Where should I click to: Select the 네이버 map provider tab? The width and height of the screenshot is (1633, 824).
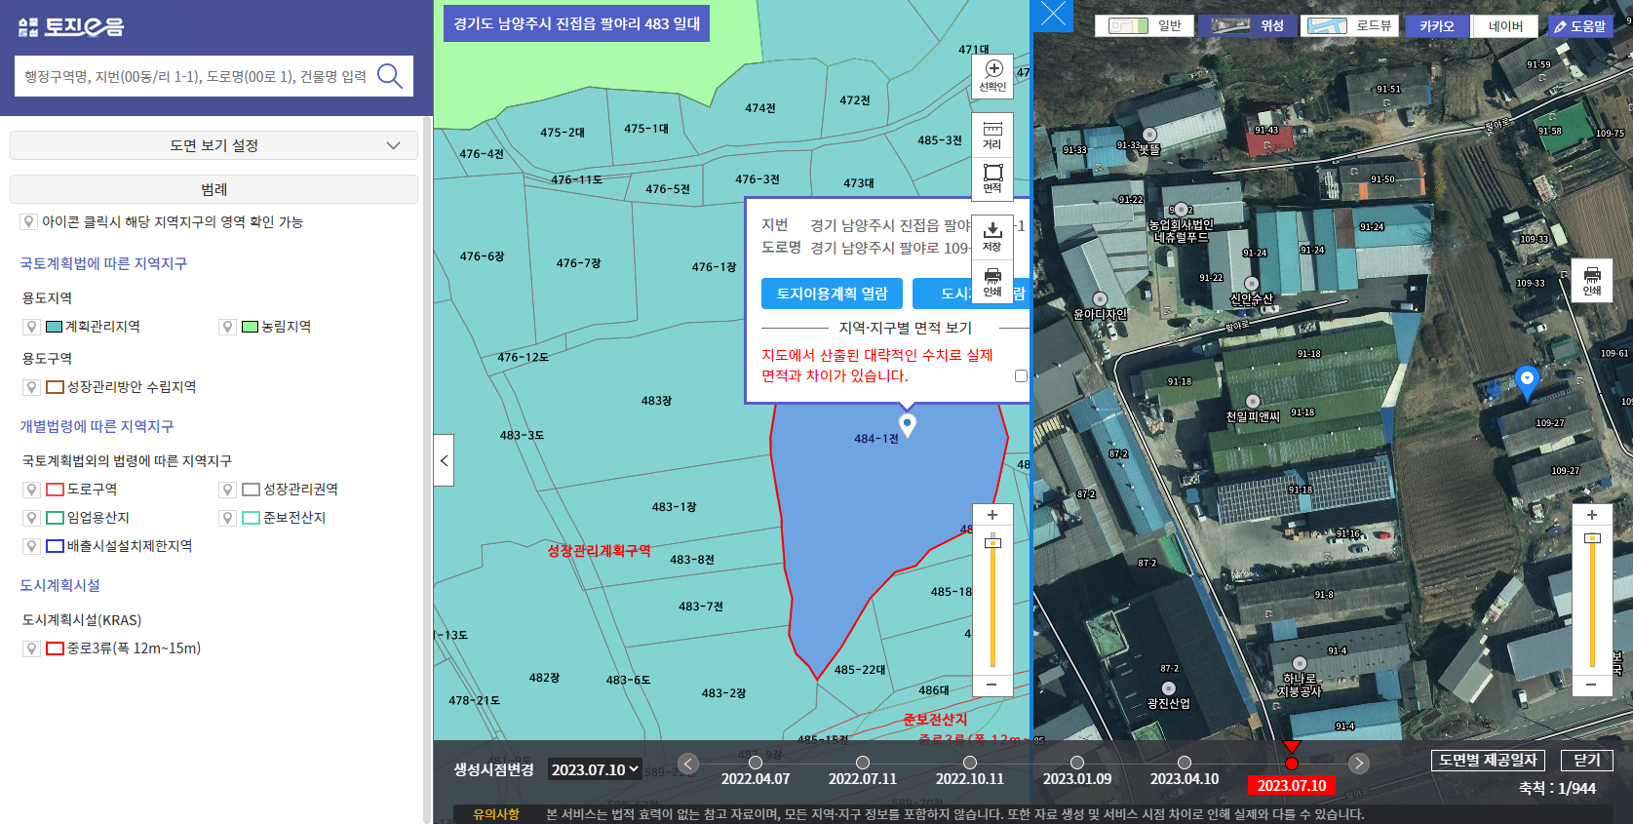[1505, 26]
